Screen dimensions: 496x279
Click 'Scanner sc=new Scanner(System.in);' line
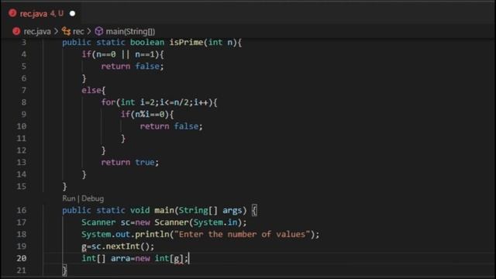[164, 222]
